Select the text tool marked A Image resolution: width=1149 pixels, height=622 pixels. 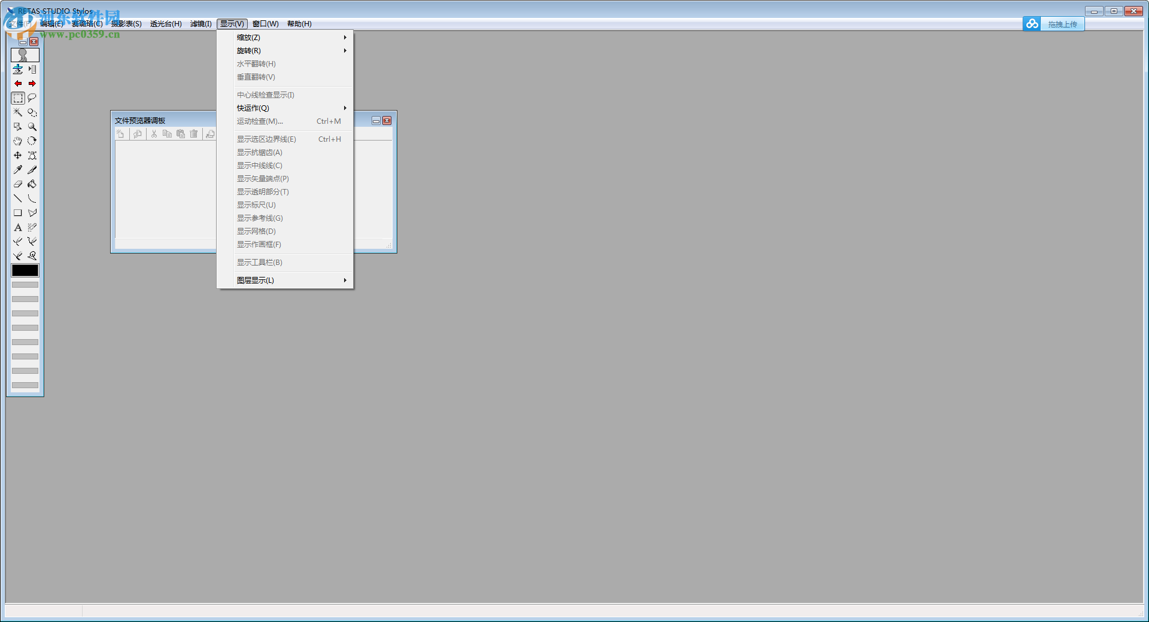point(18,227)
